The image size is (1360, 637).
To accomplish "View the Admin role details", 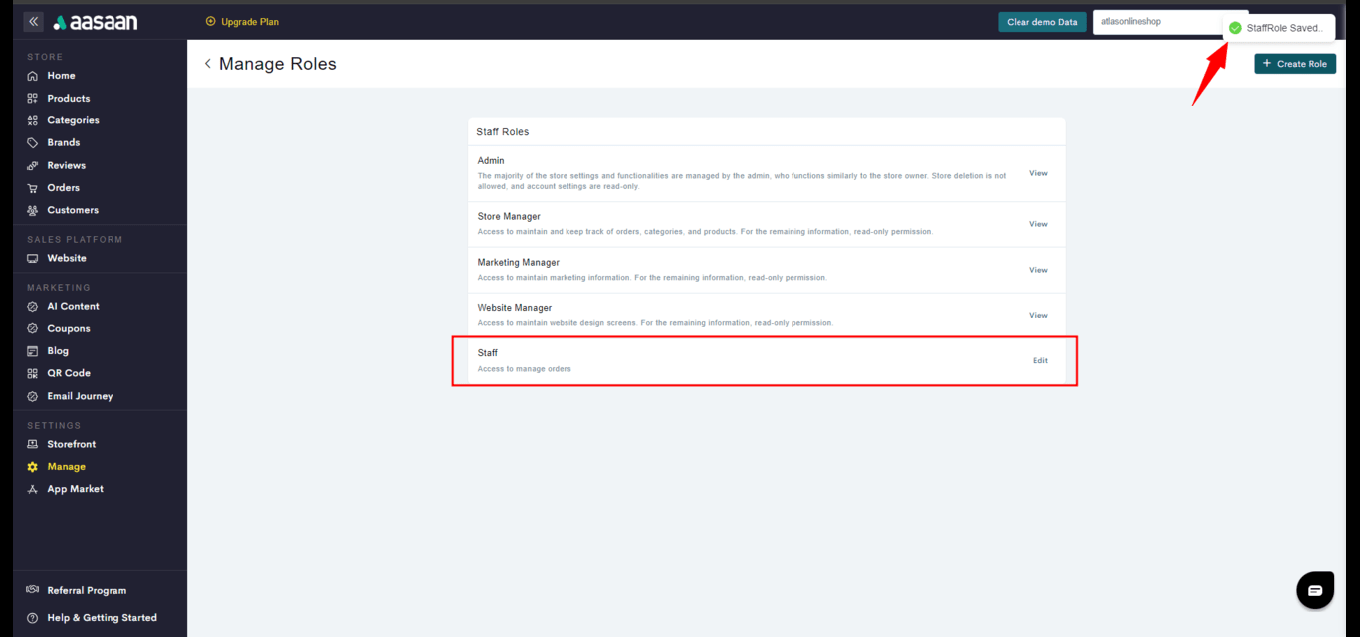I will point(1038,173).
